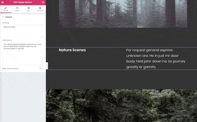Click inside the Subheading text area

pos(23,54)
